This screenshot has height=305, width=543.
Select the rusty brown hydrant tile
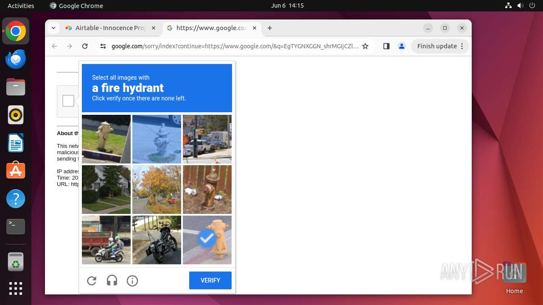point(207,189)
